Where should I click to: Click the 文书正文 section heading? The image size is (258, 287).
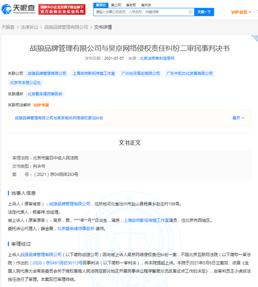(129, 143)
